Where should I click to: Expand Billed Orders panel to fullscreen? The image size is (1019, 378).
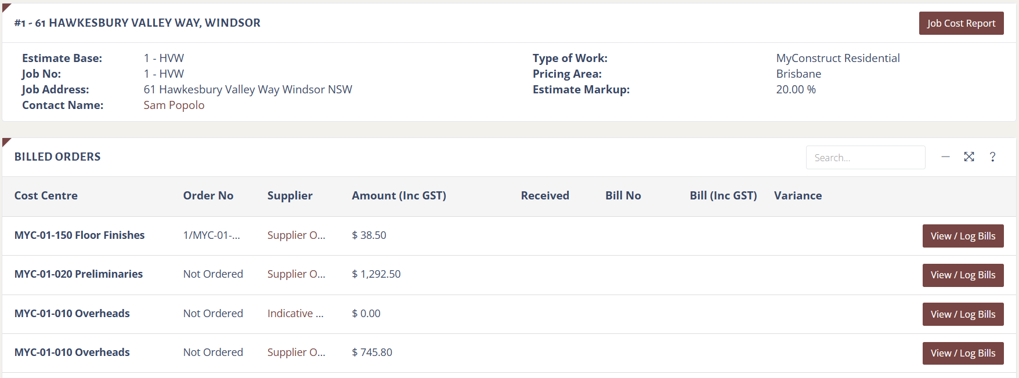(969, 157)
